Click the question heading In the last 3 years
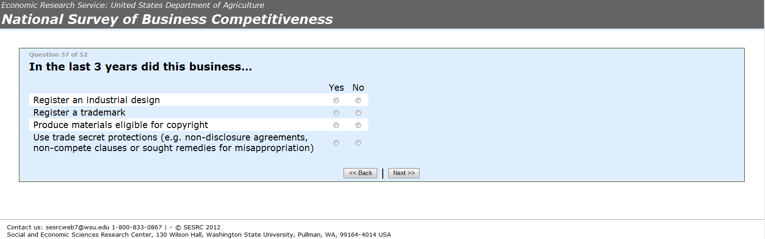The height and width of the screenshot is (239, 765). pos(140,67)
